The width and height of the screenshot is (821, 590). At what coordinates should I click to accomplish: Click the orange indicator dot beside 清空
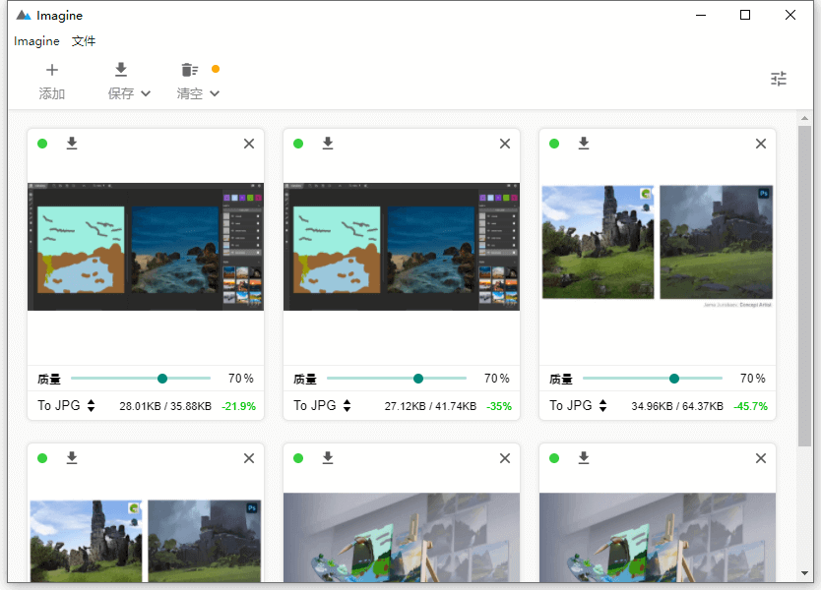click(216, 69)
